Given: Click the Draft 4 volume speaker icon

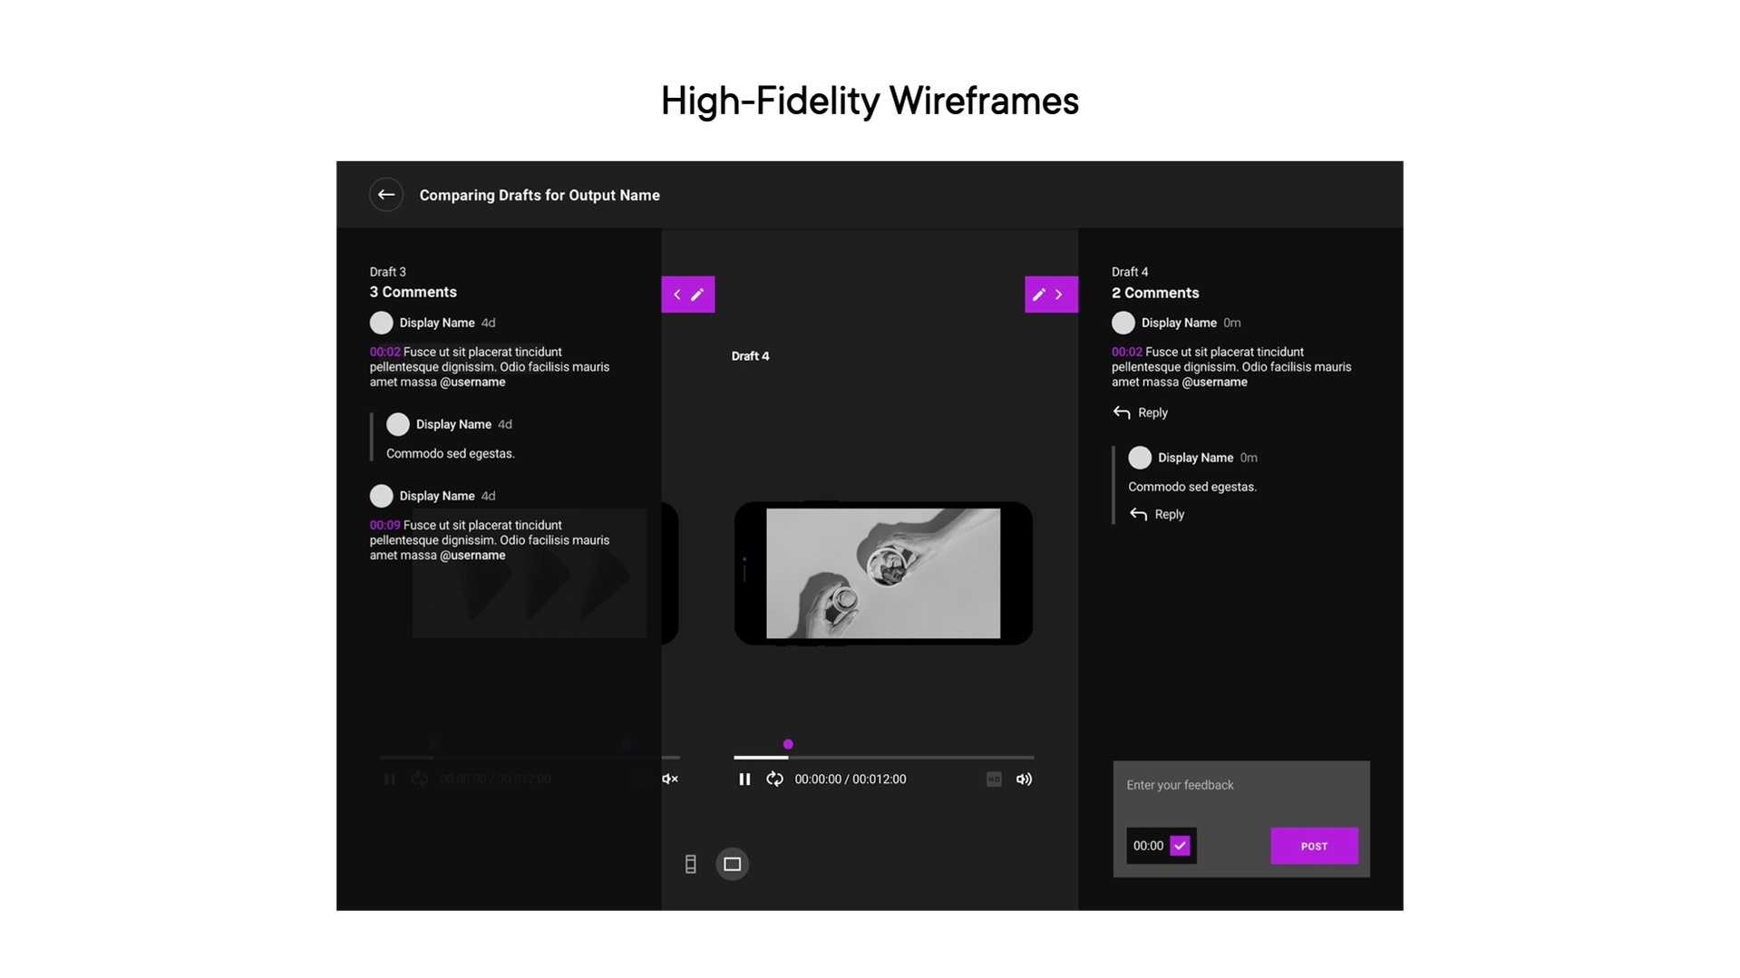Looking at the screenshot, I should tap(1024, 779).
